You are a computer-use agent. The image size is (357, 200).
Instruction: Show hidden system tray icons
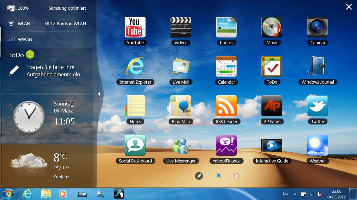(x=295, y=194)
